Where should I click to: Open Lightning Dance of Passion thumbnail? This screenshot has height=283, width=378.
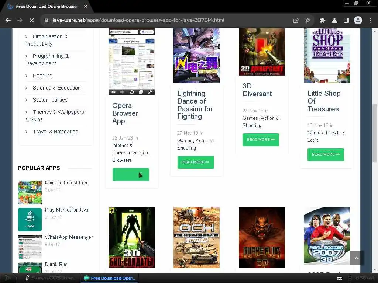(196, 56)
